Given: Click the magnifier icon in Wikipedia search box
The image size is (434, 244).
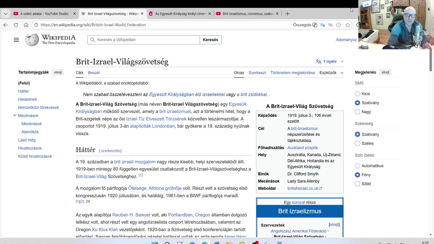Looking at the screenshot, I should [x=93, y=40].
